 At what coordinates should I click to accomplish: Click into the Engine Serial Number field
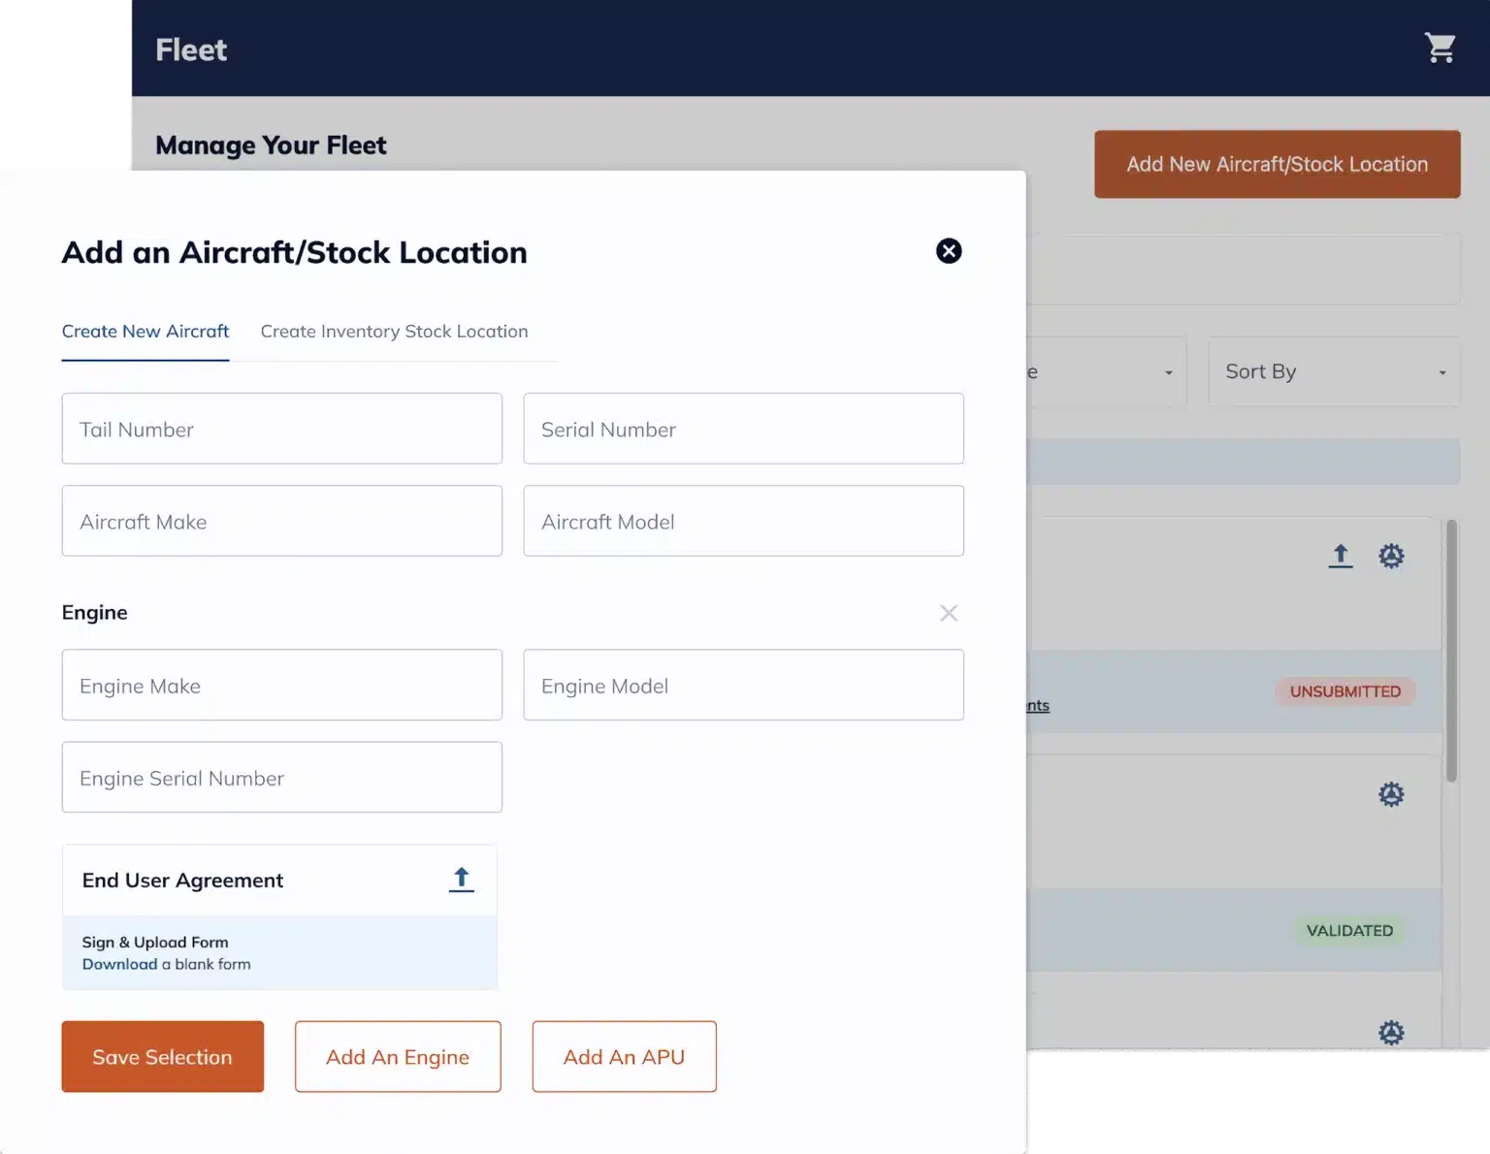[x=281, y=778]
